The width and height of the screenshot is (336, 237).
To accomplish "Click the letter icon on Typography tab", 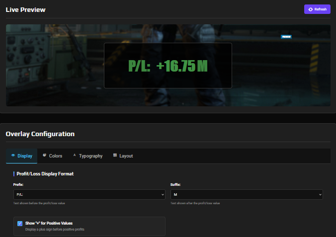I will 75,156.
